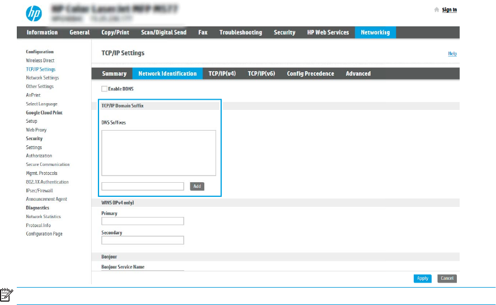Cancel the TCP/IP settings changes
This screenshot has height=305, width=496.
pyautogui.click(x=447, y=278)
